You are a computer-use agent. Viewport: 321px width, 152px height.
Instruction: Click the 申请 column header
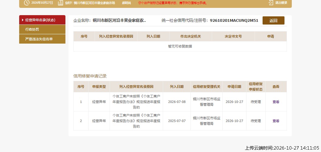[x=270, y=36]
